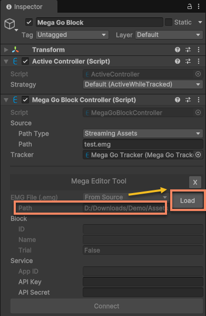Viewport: 206px width, 316px height.
Task: Click the Load button
Action: [188, 200]
